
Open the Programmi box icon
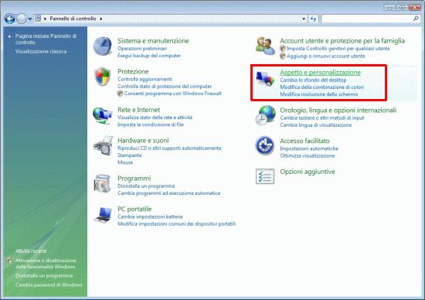pyautogui.click(x=103, y=184)
